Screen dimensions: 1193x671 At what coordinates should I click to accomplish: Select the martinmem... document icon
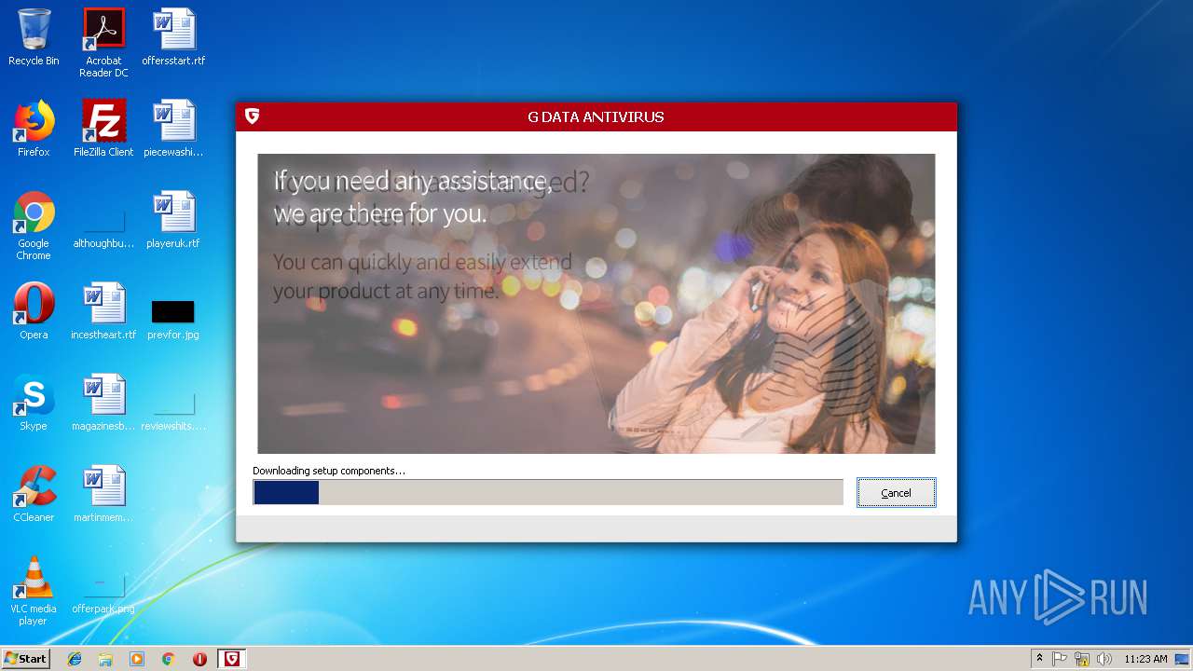(x=103, y=494)
